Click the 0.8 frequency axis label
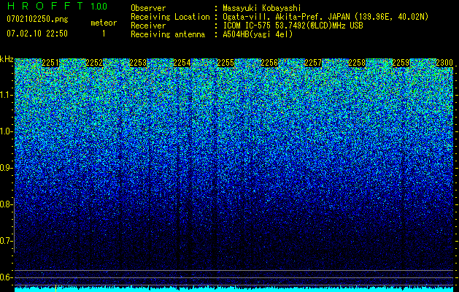 coord(6,204)
